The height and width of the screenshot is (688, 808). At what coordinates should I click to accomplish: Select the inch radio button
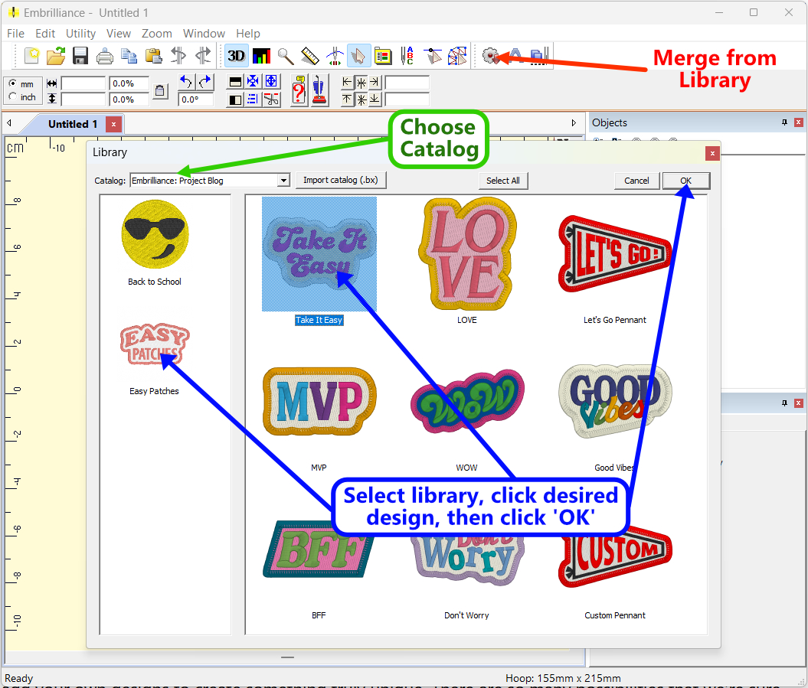click(x=13, y=97)
